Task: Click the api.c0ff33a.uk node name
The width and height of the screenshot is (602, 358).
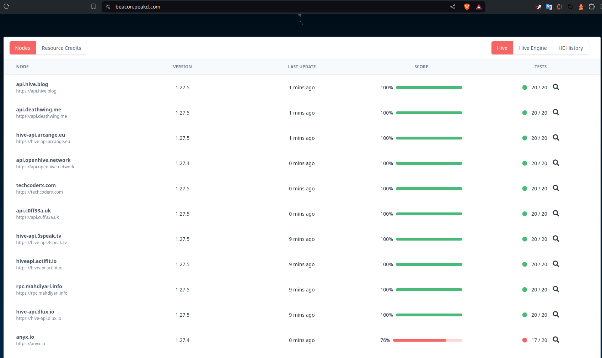Action: [33, 211]
